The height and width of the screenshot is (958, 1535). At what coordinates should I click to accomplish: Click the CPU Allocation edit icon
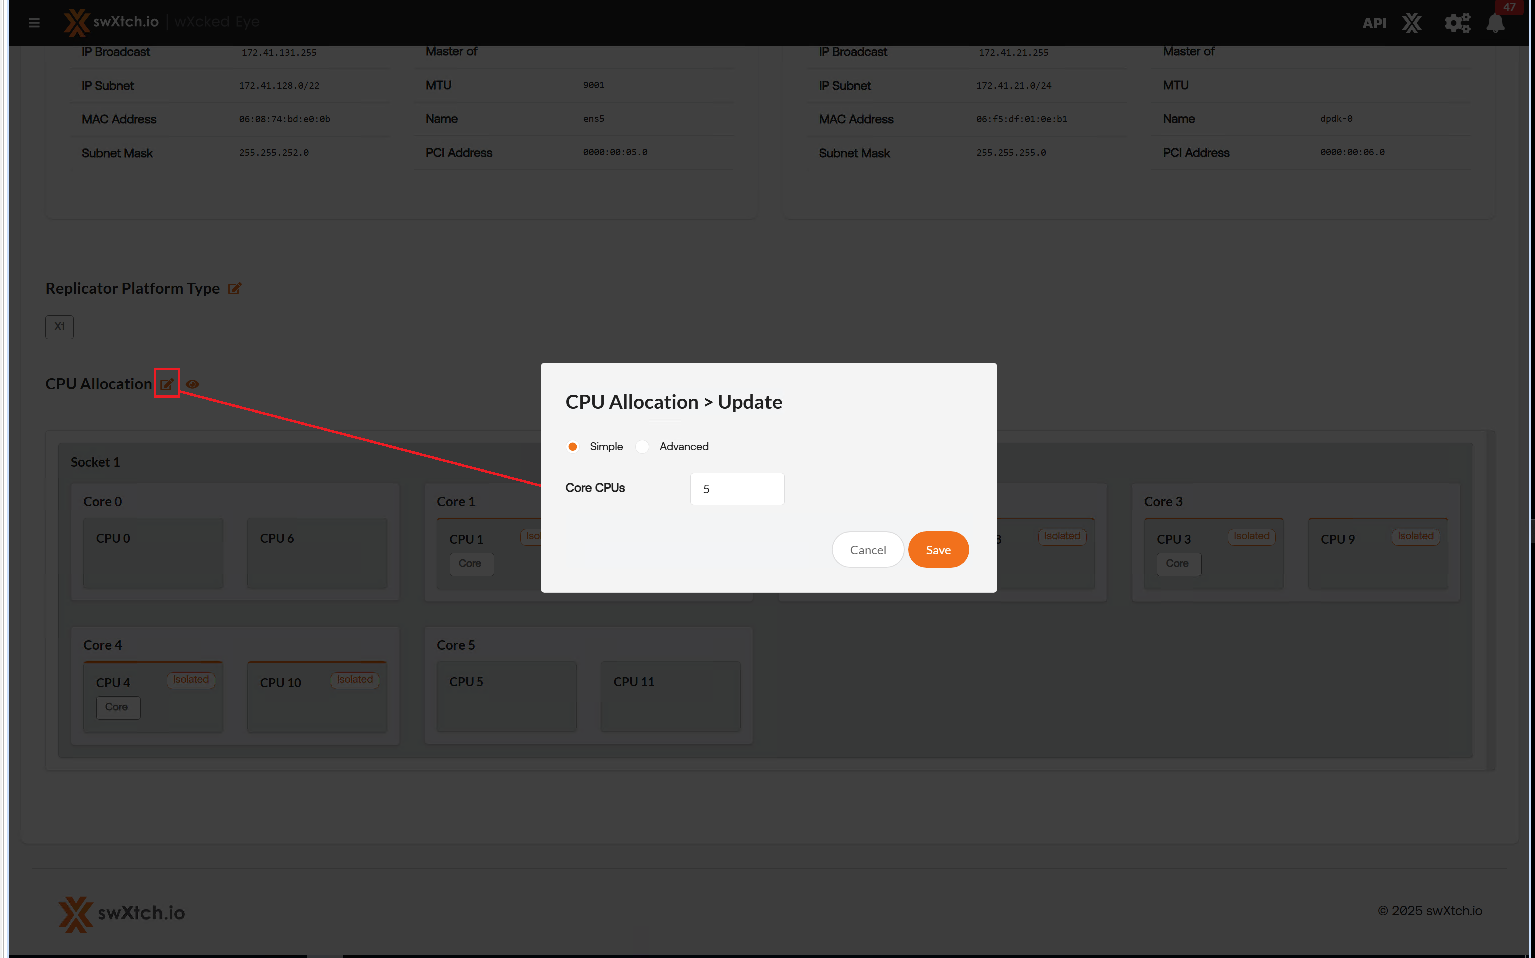pos(167,384)
